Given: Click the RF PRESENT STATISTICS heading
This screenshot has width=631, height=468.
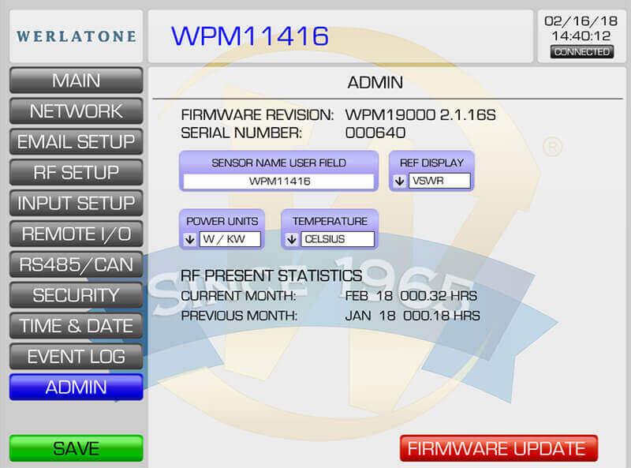Looking at the screenshot, I should pyautogui.click(x=271, y=276).
